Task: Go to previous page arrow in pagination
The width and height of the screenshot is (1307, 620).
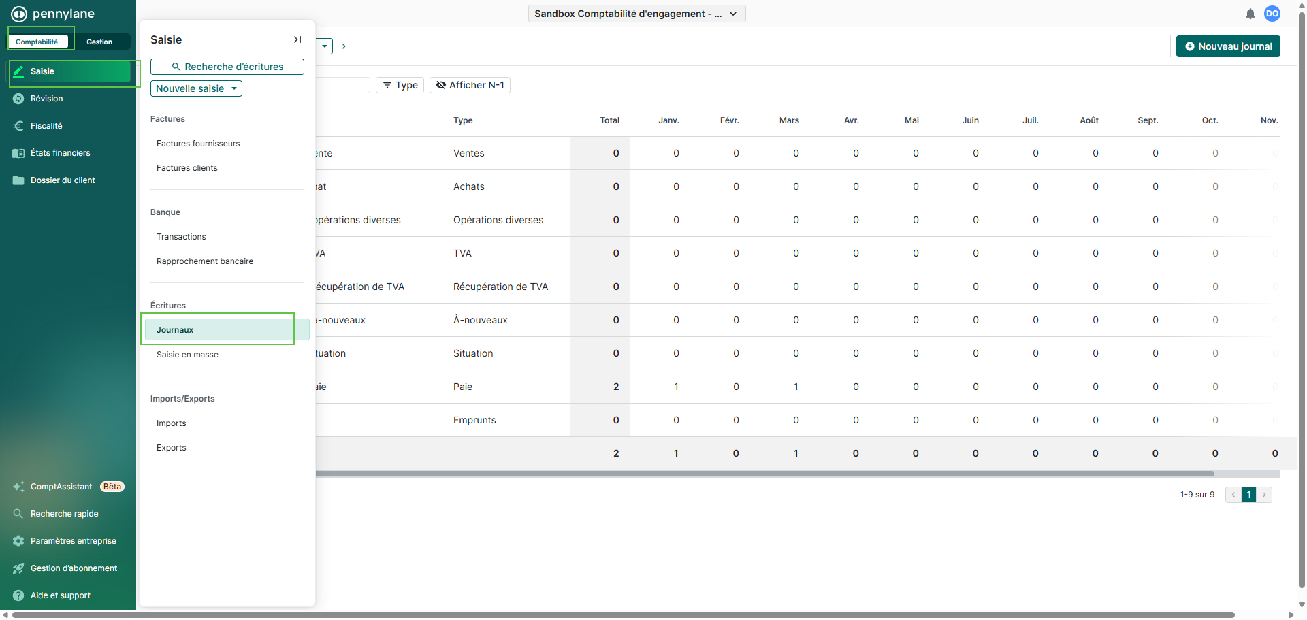Action: click(x=1233, y=495)
